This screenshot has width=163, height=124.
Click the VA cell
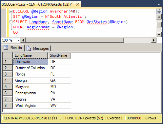pos(60,99)
